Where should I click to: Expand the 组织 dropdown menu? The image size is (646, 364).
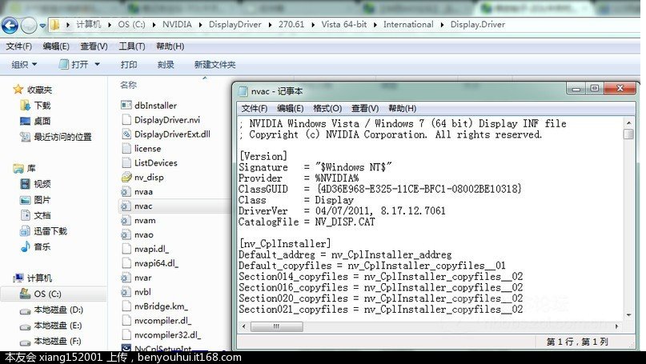pyautogui.click(x=24, y=65)
